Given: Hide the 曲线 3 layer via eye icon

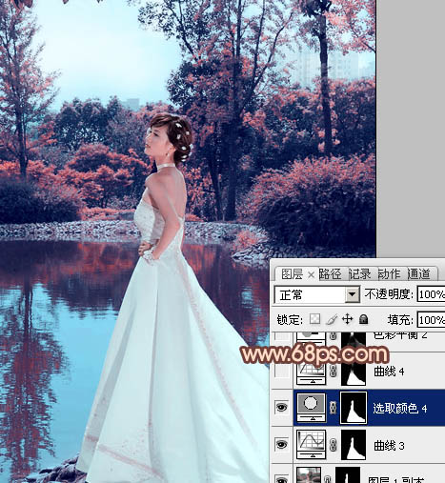Looking at the screenshot, I should (x=282, y=444).
